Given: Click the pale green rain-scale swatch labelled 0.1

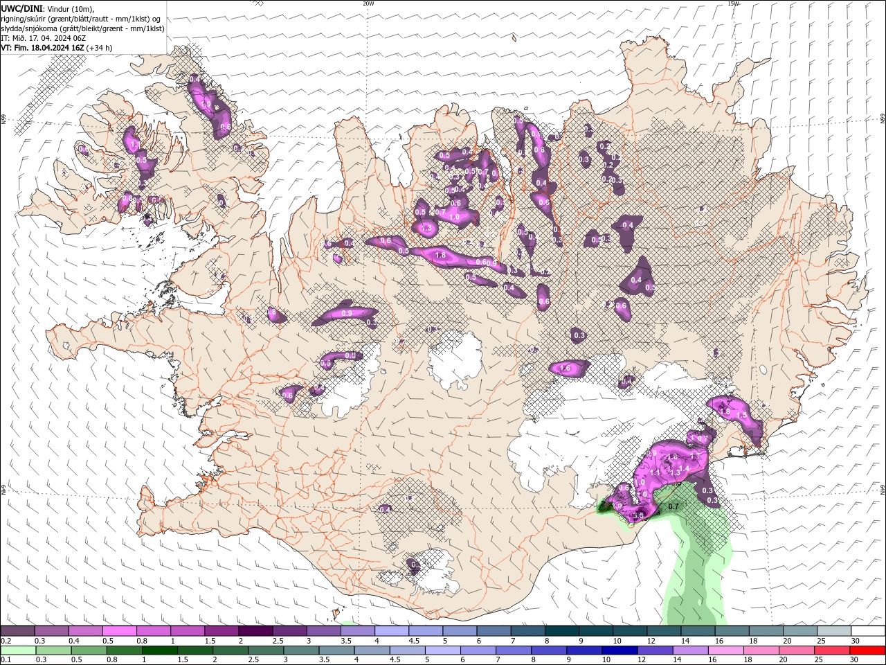Looking at the screenshot, I should (x=19, y=650).
